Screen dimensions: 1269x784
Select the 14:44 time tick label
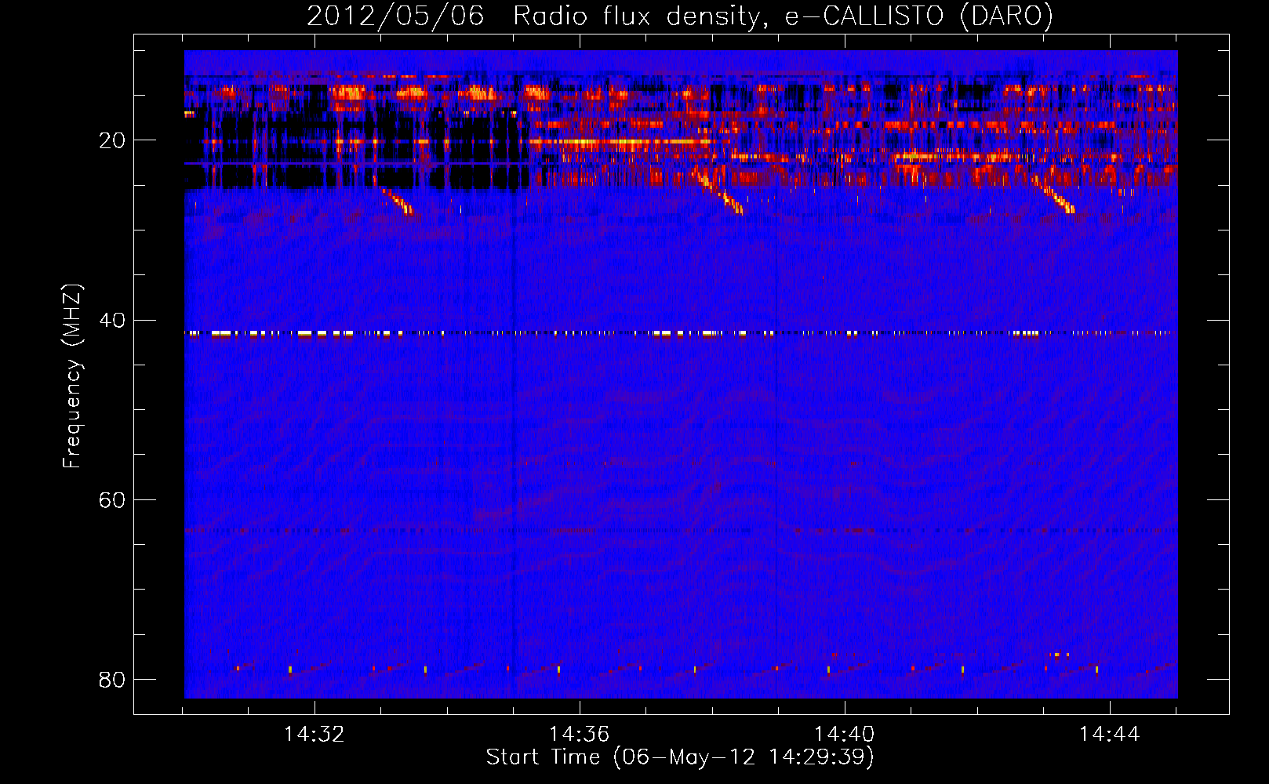click(x=1110, y=735)
